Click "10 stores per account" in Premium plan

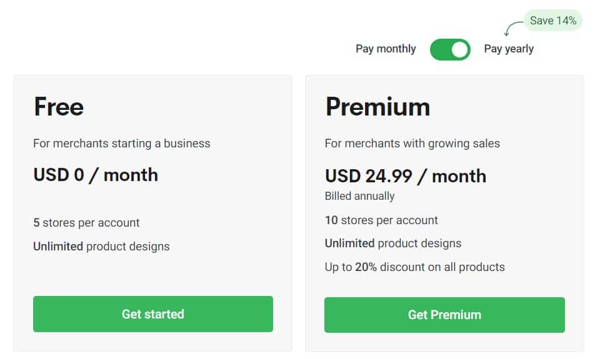[x=381, y=220]
